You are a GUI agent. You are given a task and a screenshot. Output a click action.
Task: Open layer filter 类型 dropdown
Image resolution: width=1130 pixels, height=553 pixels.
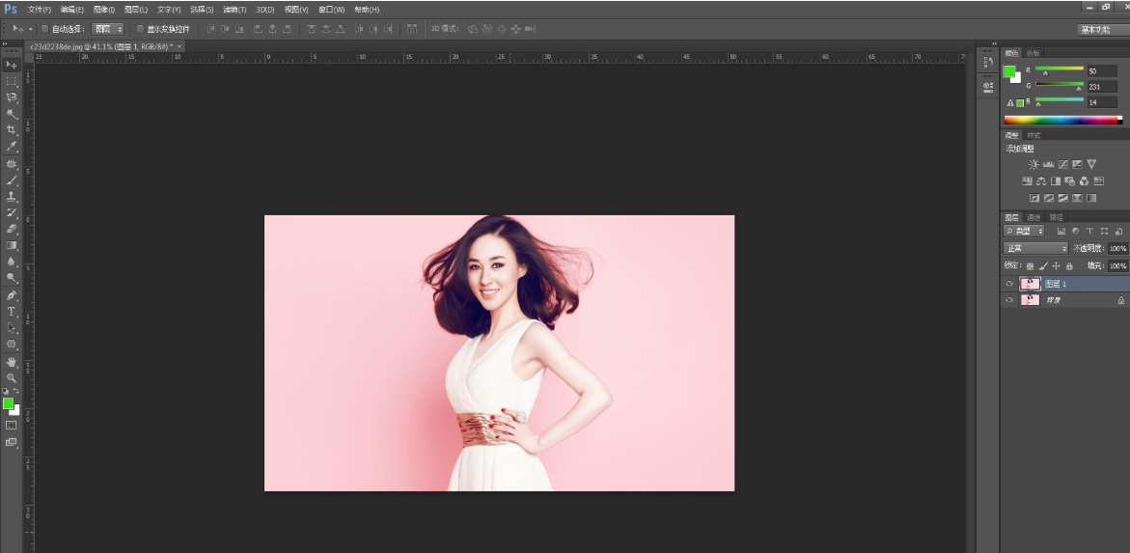click(1024, 232)
